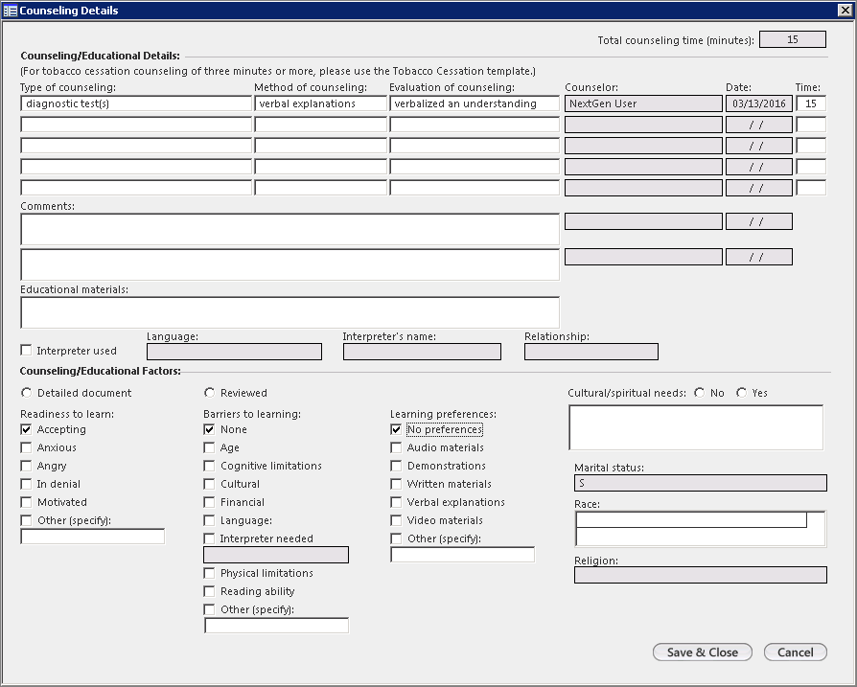The image size is (857, 687).
Task: Check the Cultural barrier checkbox
Action: 209,484
